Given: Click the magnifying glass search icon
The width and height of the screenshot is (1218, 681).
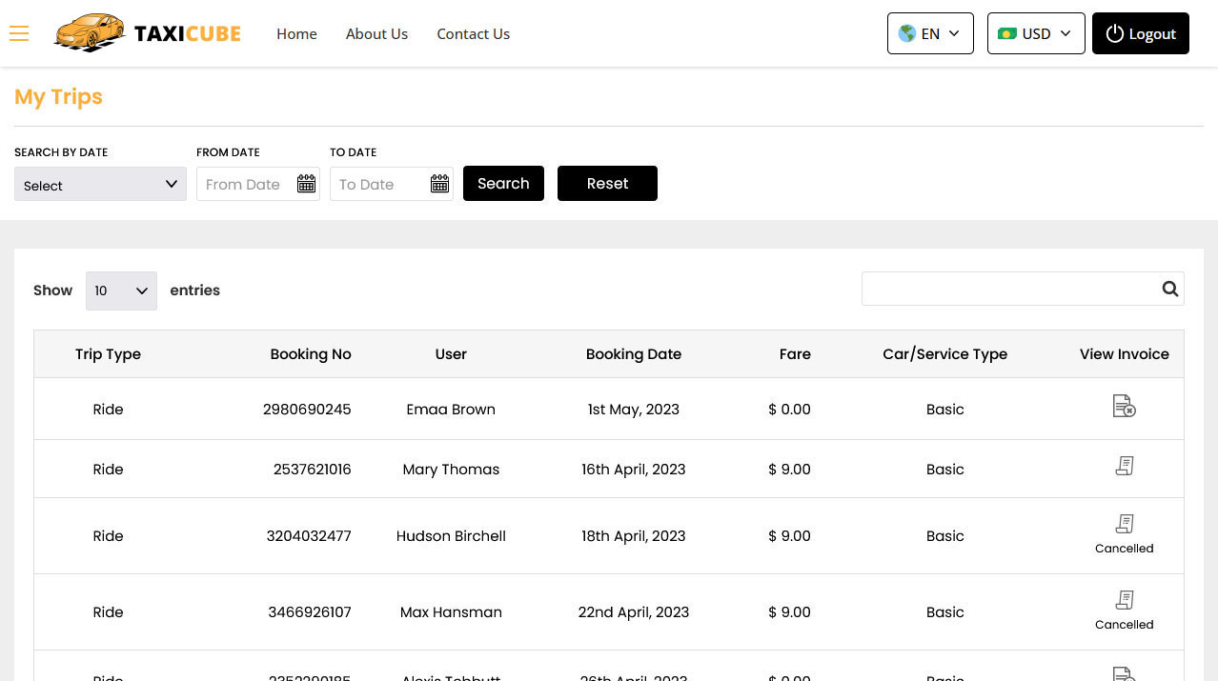Looking at the screenshot, I should point(1170,289).
